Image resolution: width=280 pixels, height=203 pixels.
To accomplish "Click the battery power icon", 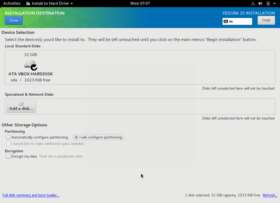I will pyautogui.click(x=268, y=3).
